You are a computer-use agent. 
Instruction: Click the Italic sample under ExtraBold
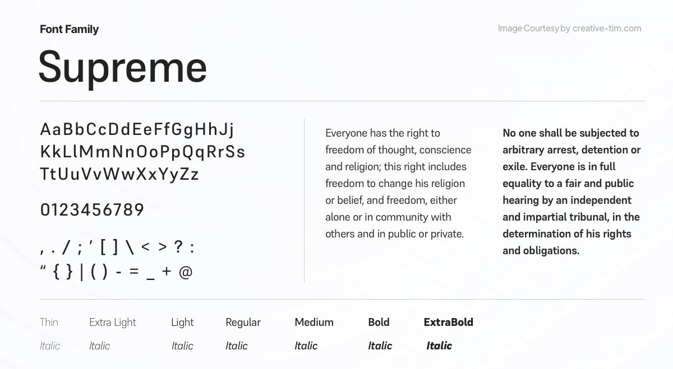(439, 346)
